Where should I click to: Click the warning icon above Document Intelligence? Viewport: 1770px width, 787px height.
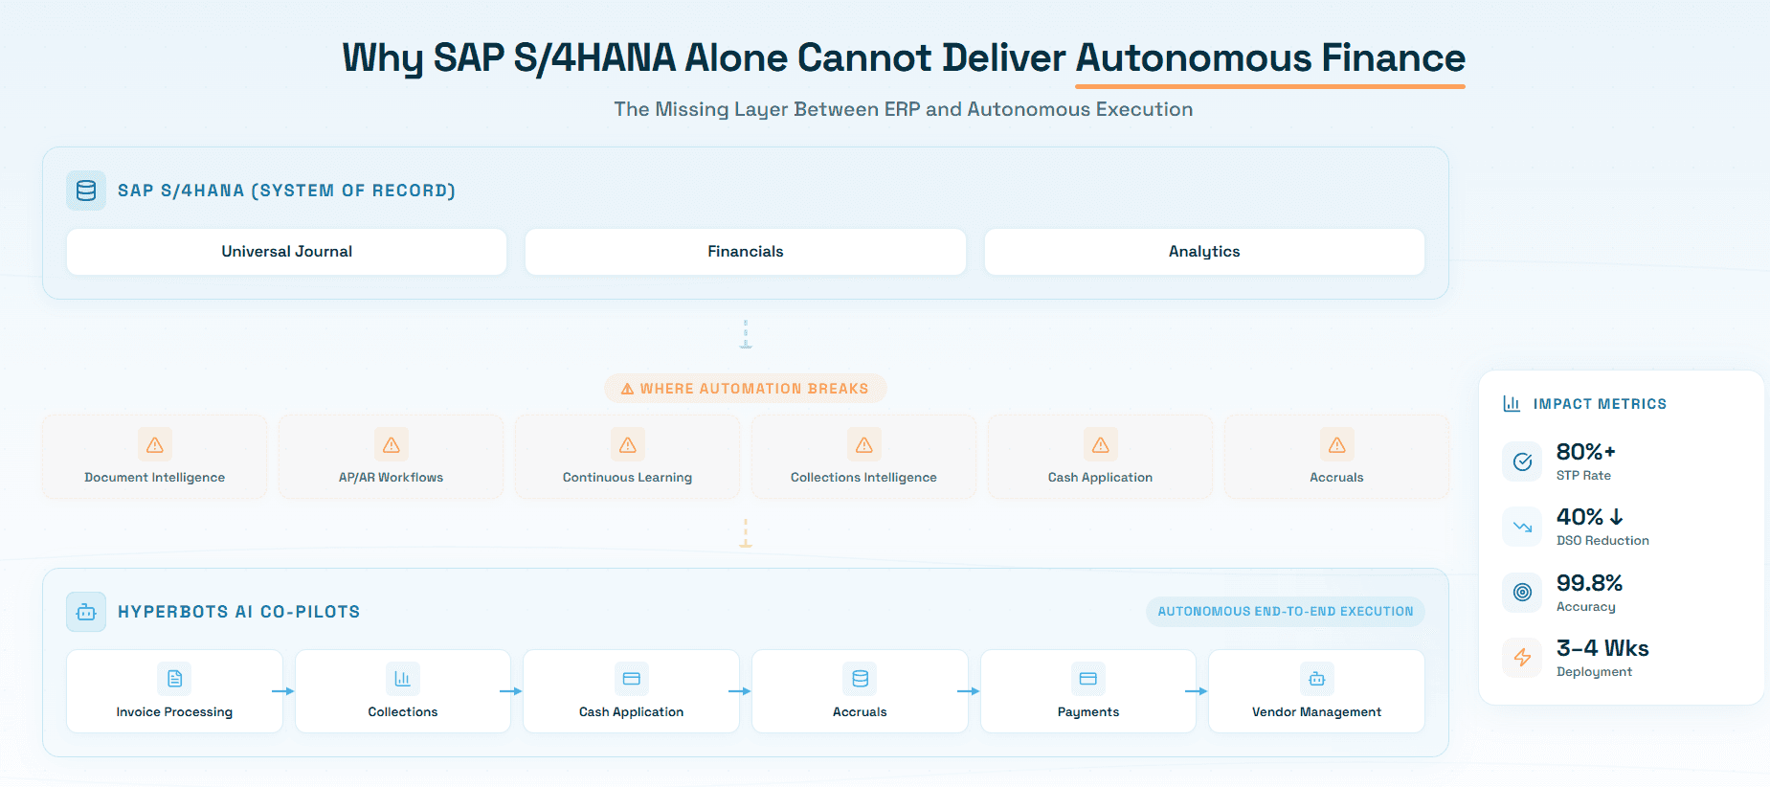click(x=155, y=444)
